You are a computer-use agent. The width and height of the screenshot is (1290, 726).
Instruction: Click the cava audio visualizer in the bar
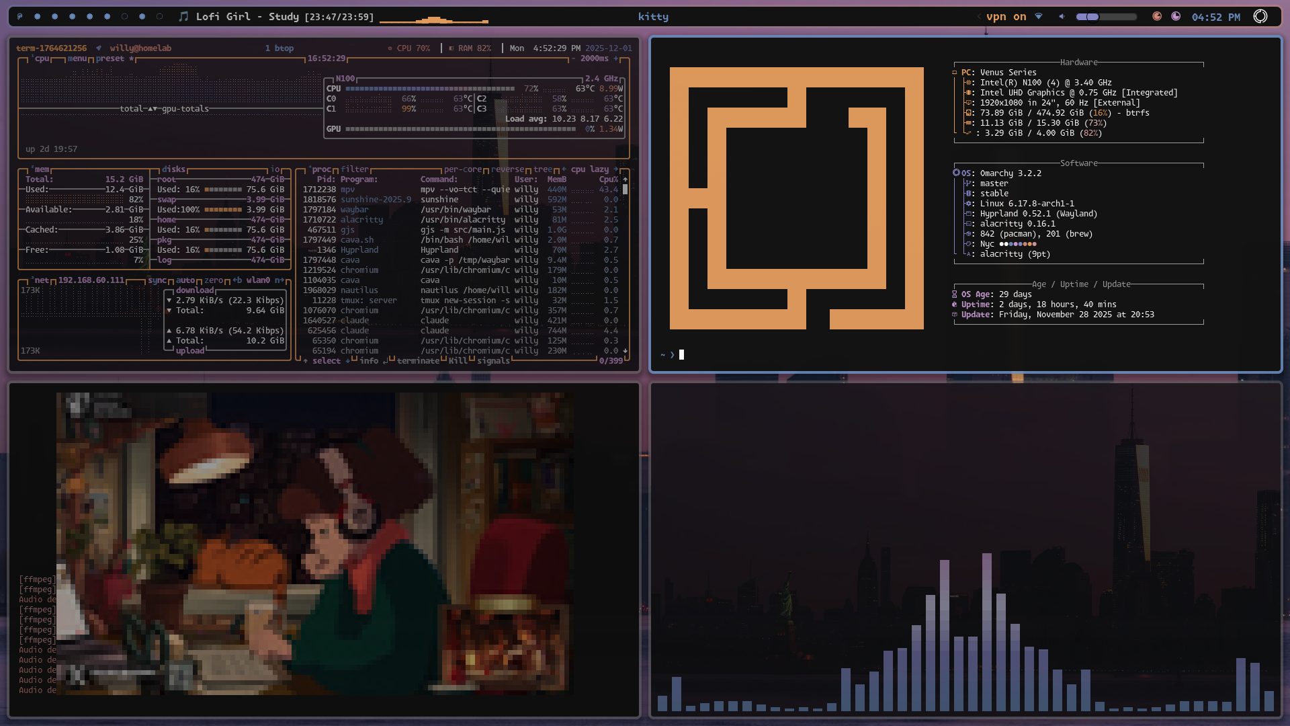point(434,19)
